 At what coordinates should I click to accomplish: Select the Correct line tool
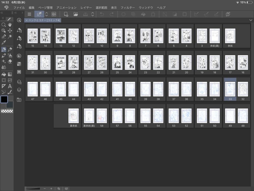click(10, 92)
